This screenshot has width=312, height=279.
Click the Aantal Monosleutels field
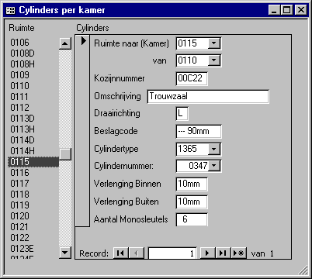(x=192, y=219)
